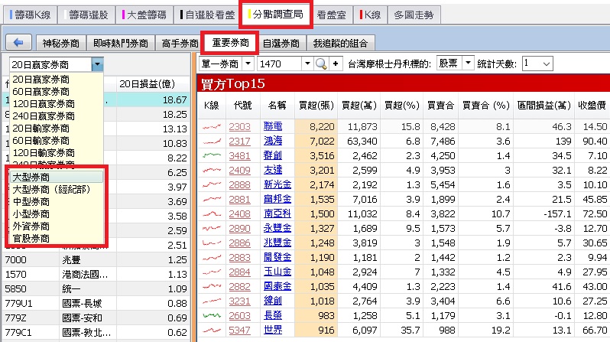Choose 大型券商（經紀部） option
Image resolution: width=610 pixels, height=342 pixels.
57,190
